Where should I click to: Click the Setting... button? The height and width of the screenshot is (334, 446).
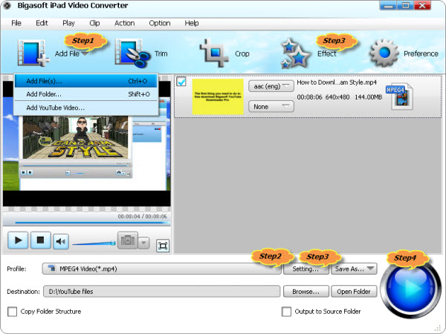click(x=306, y=269)
